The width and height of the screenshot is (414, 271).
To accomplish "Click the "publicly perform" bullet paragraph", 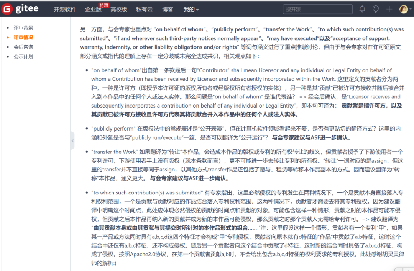I will pyautogui.click(x=245, y=133).
